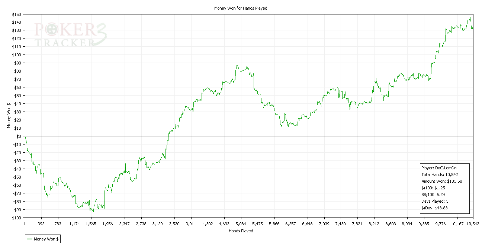Image resolution: width=482 pixels, height=249 pixels.
Task: Click the 8,603 hands axis label
Action: pos(391,224)
